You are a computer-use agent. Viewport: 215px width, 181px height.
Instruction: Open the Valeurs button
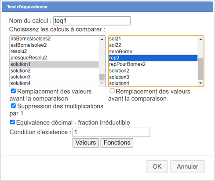[86, 143]
